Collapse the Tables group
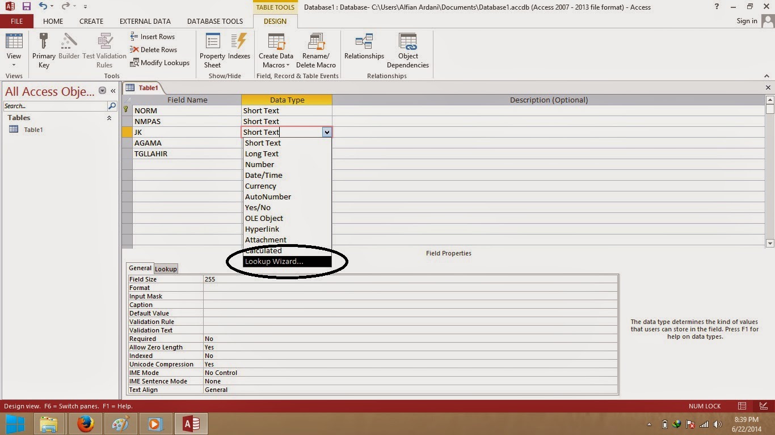The width and height of the screenshot is (775, 435). point(109,118)
